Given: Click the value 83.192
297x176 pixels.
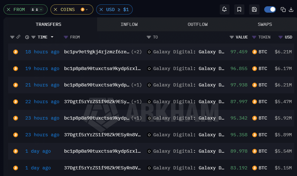Looking at the screenshot, I should [239, 168].
